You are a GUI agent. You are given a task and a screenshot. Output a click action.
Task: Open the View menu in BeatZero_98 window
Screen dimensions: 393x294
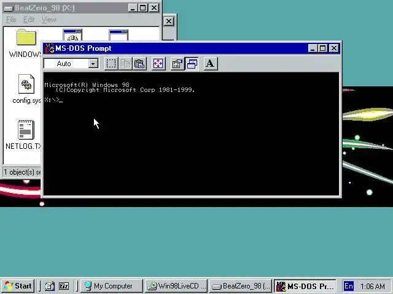coord(49,20)
